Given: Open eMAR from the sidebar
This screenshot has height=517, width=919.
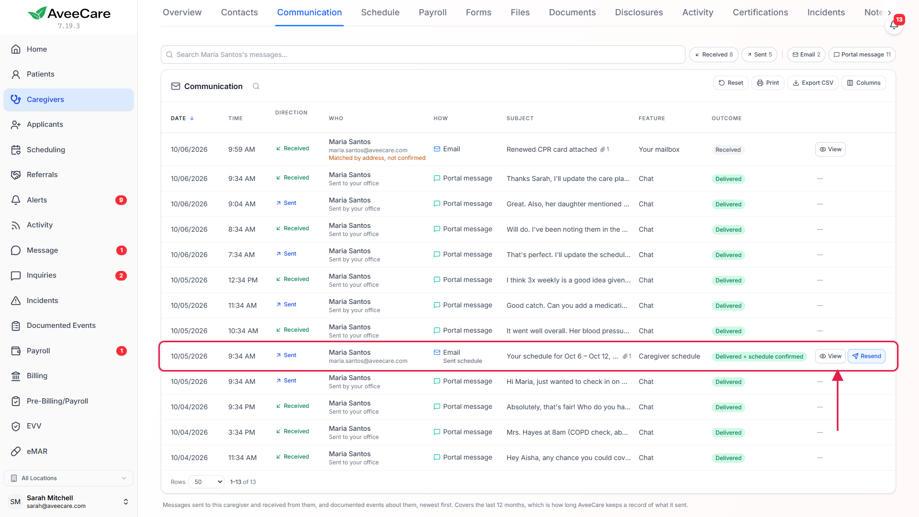Looking at the screenshot, I should (68, 451).
